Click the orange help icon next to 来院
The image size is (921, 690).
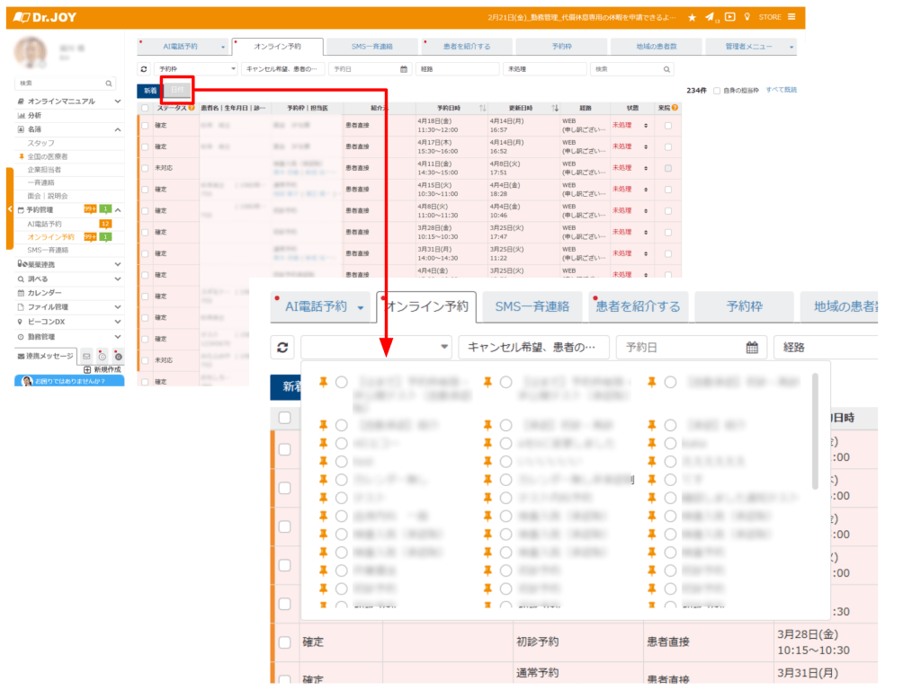click(675, 108)
